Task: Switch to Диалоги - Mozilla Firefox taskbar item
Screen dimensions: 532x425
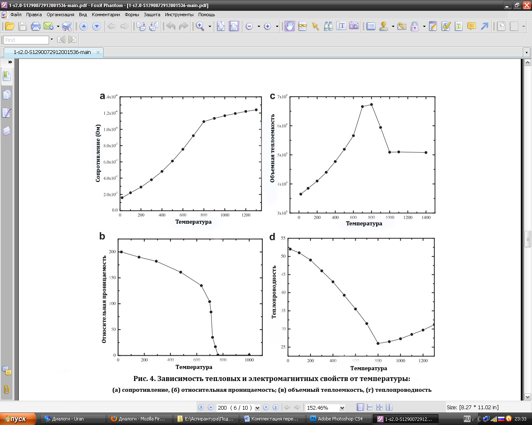Action: tap(139, 419)
